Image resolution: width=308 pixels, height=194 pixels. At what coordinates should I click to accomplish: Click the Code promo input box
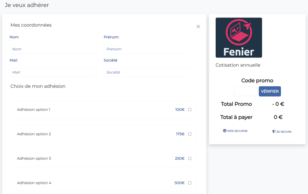point(245,91)
